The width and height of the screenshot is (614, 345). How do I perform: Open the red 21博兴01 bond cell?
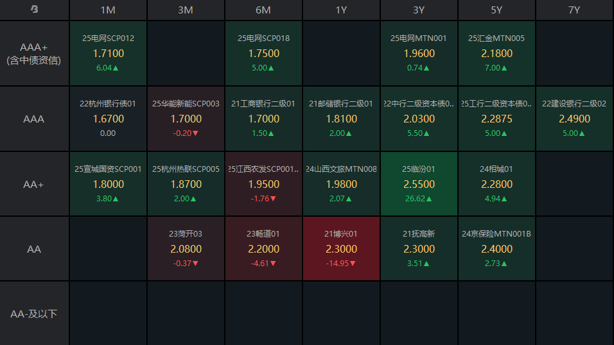pos(341,249)
